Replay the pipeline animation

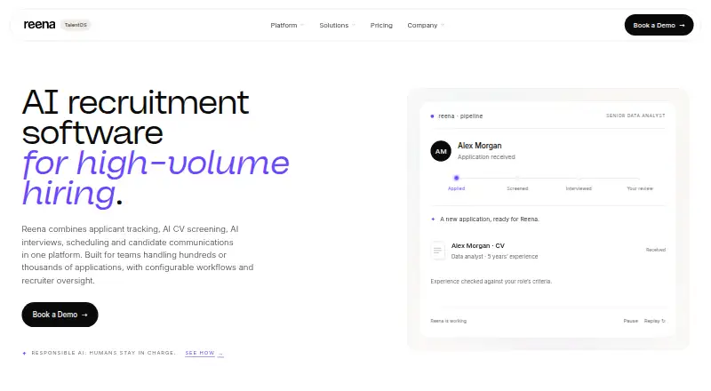pos(654,321)
